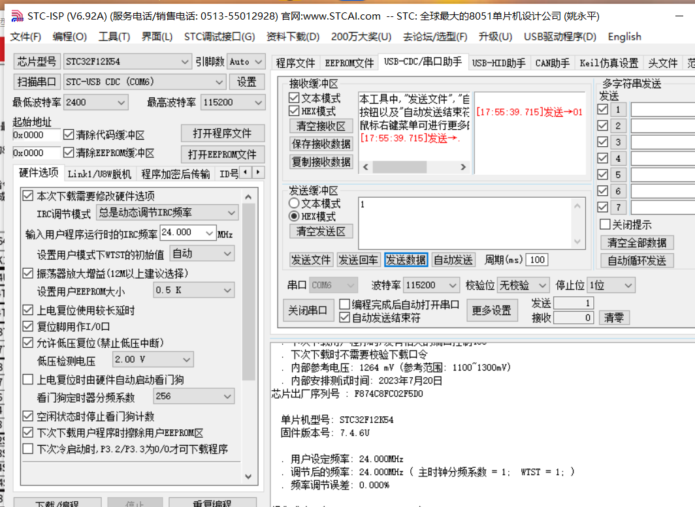
Task: Open STC调试接口(G) menu
Action: point(219,37)
